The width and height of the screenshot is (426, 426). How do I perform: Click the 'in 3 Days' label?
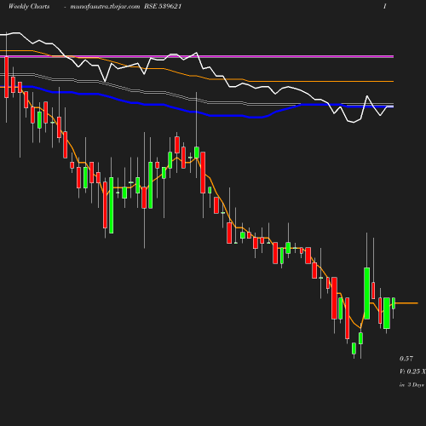(x=412, y=385)
